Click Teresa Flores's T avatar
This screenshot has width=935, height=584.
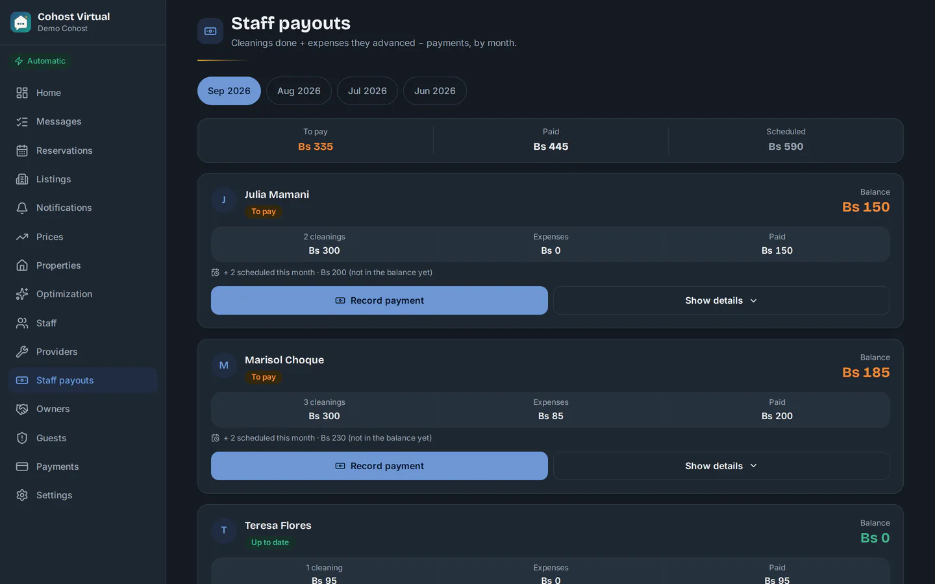223,530
